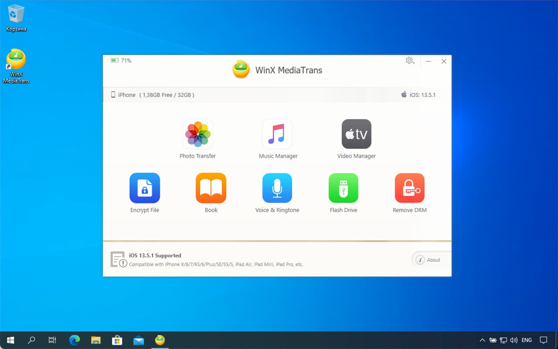
Task: Open the Windows Start menu
Action: point(10,340)
